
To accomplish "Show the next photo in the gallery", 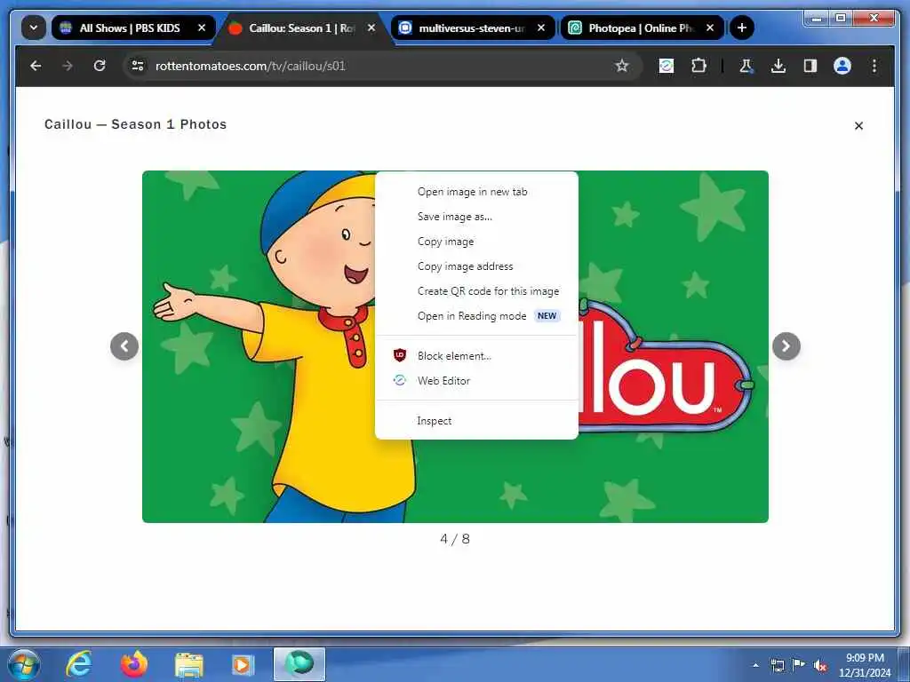I will click(x=786, y=346).
